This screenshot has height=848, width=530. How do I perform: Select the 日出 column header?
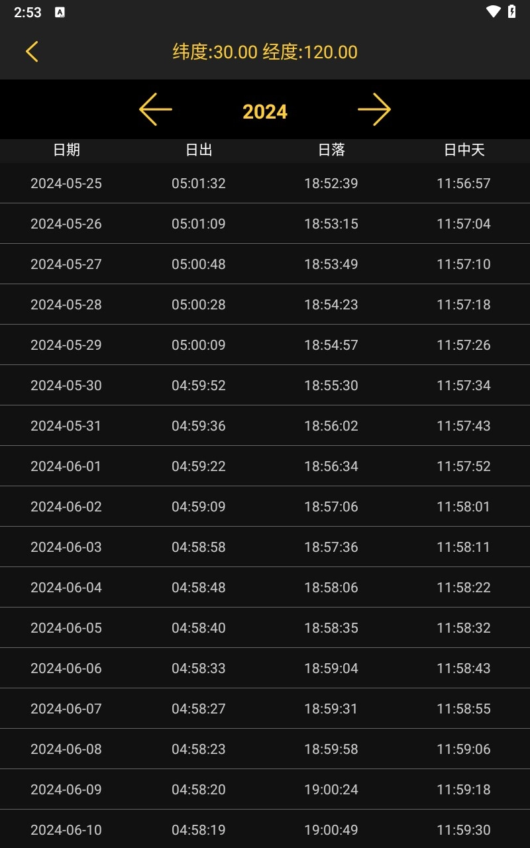click(199, 150)
